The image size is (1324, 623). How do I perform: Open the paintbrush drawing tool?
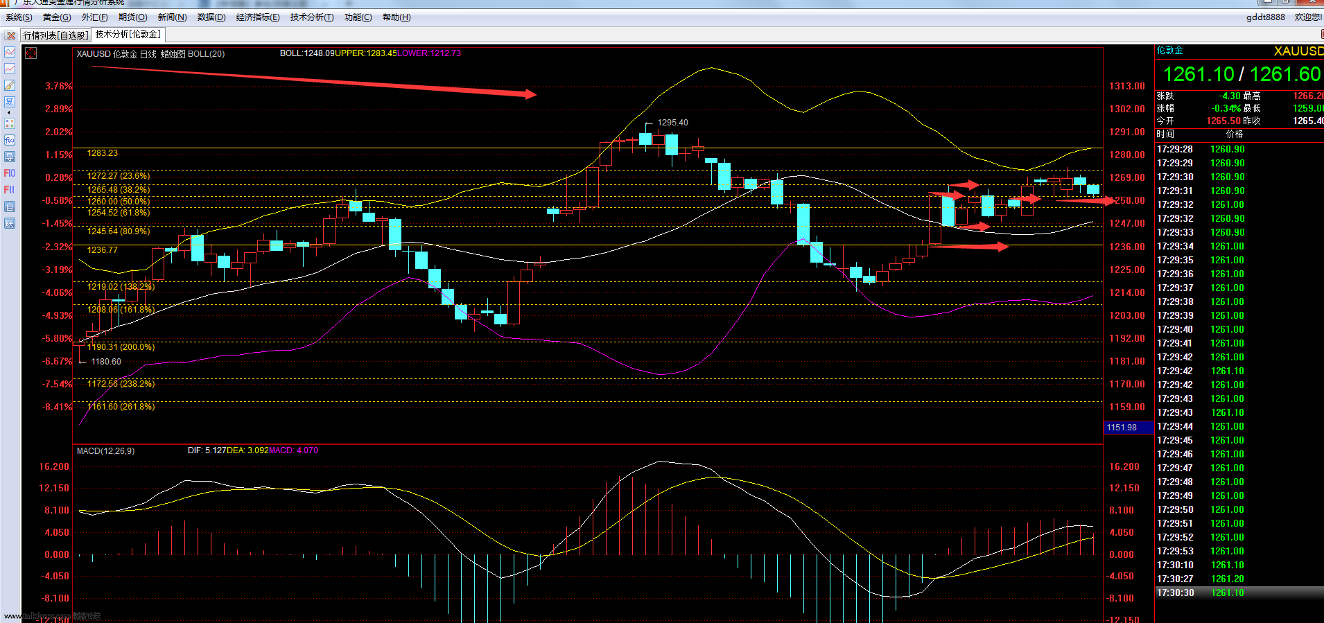coord(10,85)
